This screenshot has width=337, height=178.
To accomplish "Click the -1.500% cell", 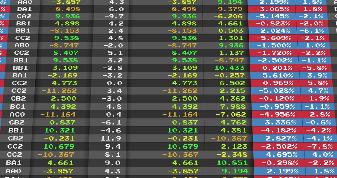I will point(274,45).
